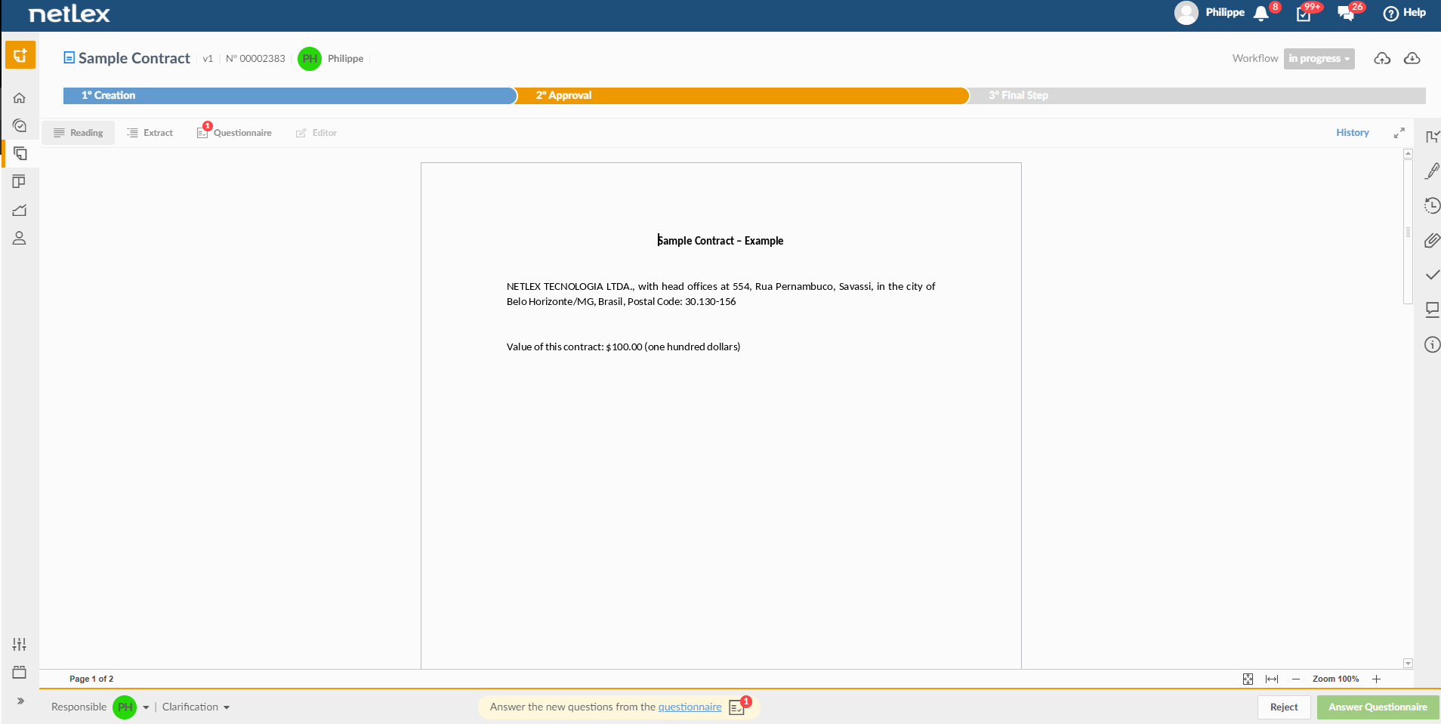The height and width of the screenshot is (724, 1441).
Task: Open the tasks checklist icon with 99+ badge
Action: click(1304, 14)
